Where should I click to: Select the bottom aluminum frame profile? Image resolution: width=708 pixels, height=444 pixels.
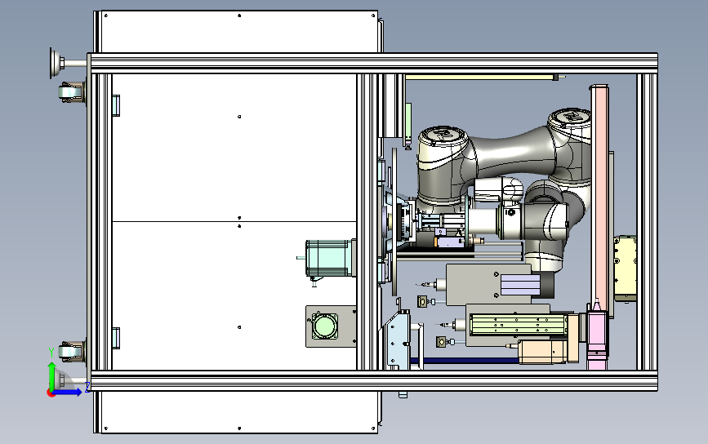pos(373,381)
